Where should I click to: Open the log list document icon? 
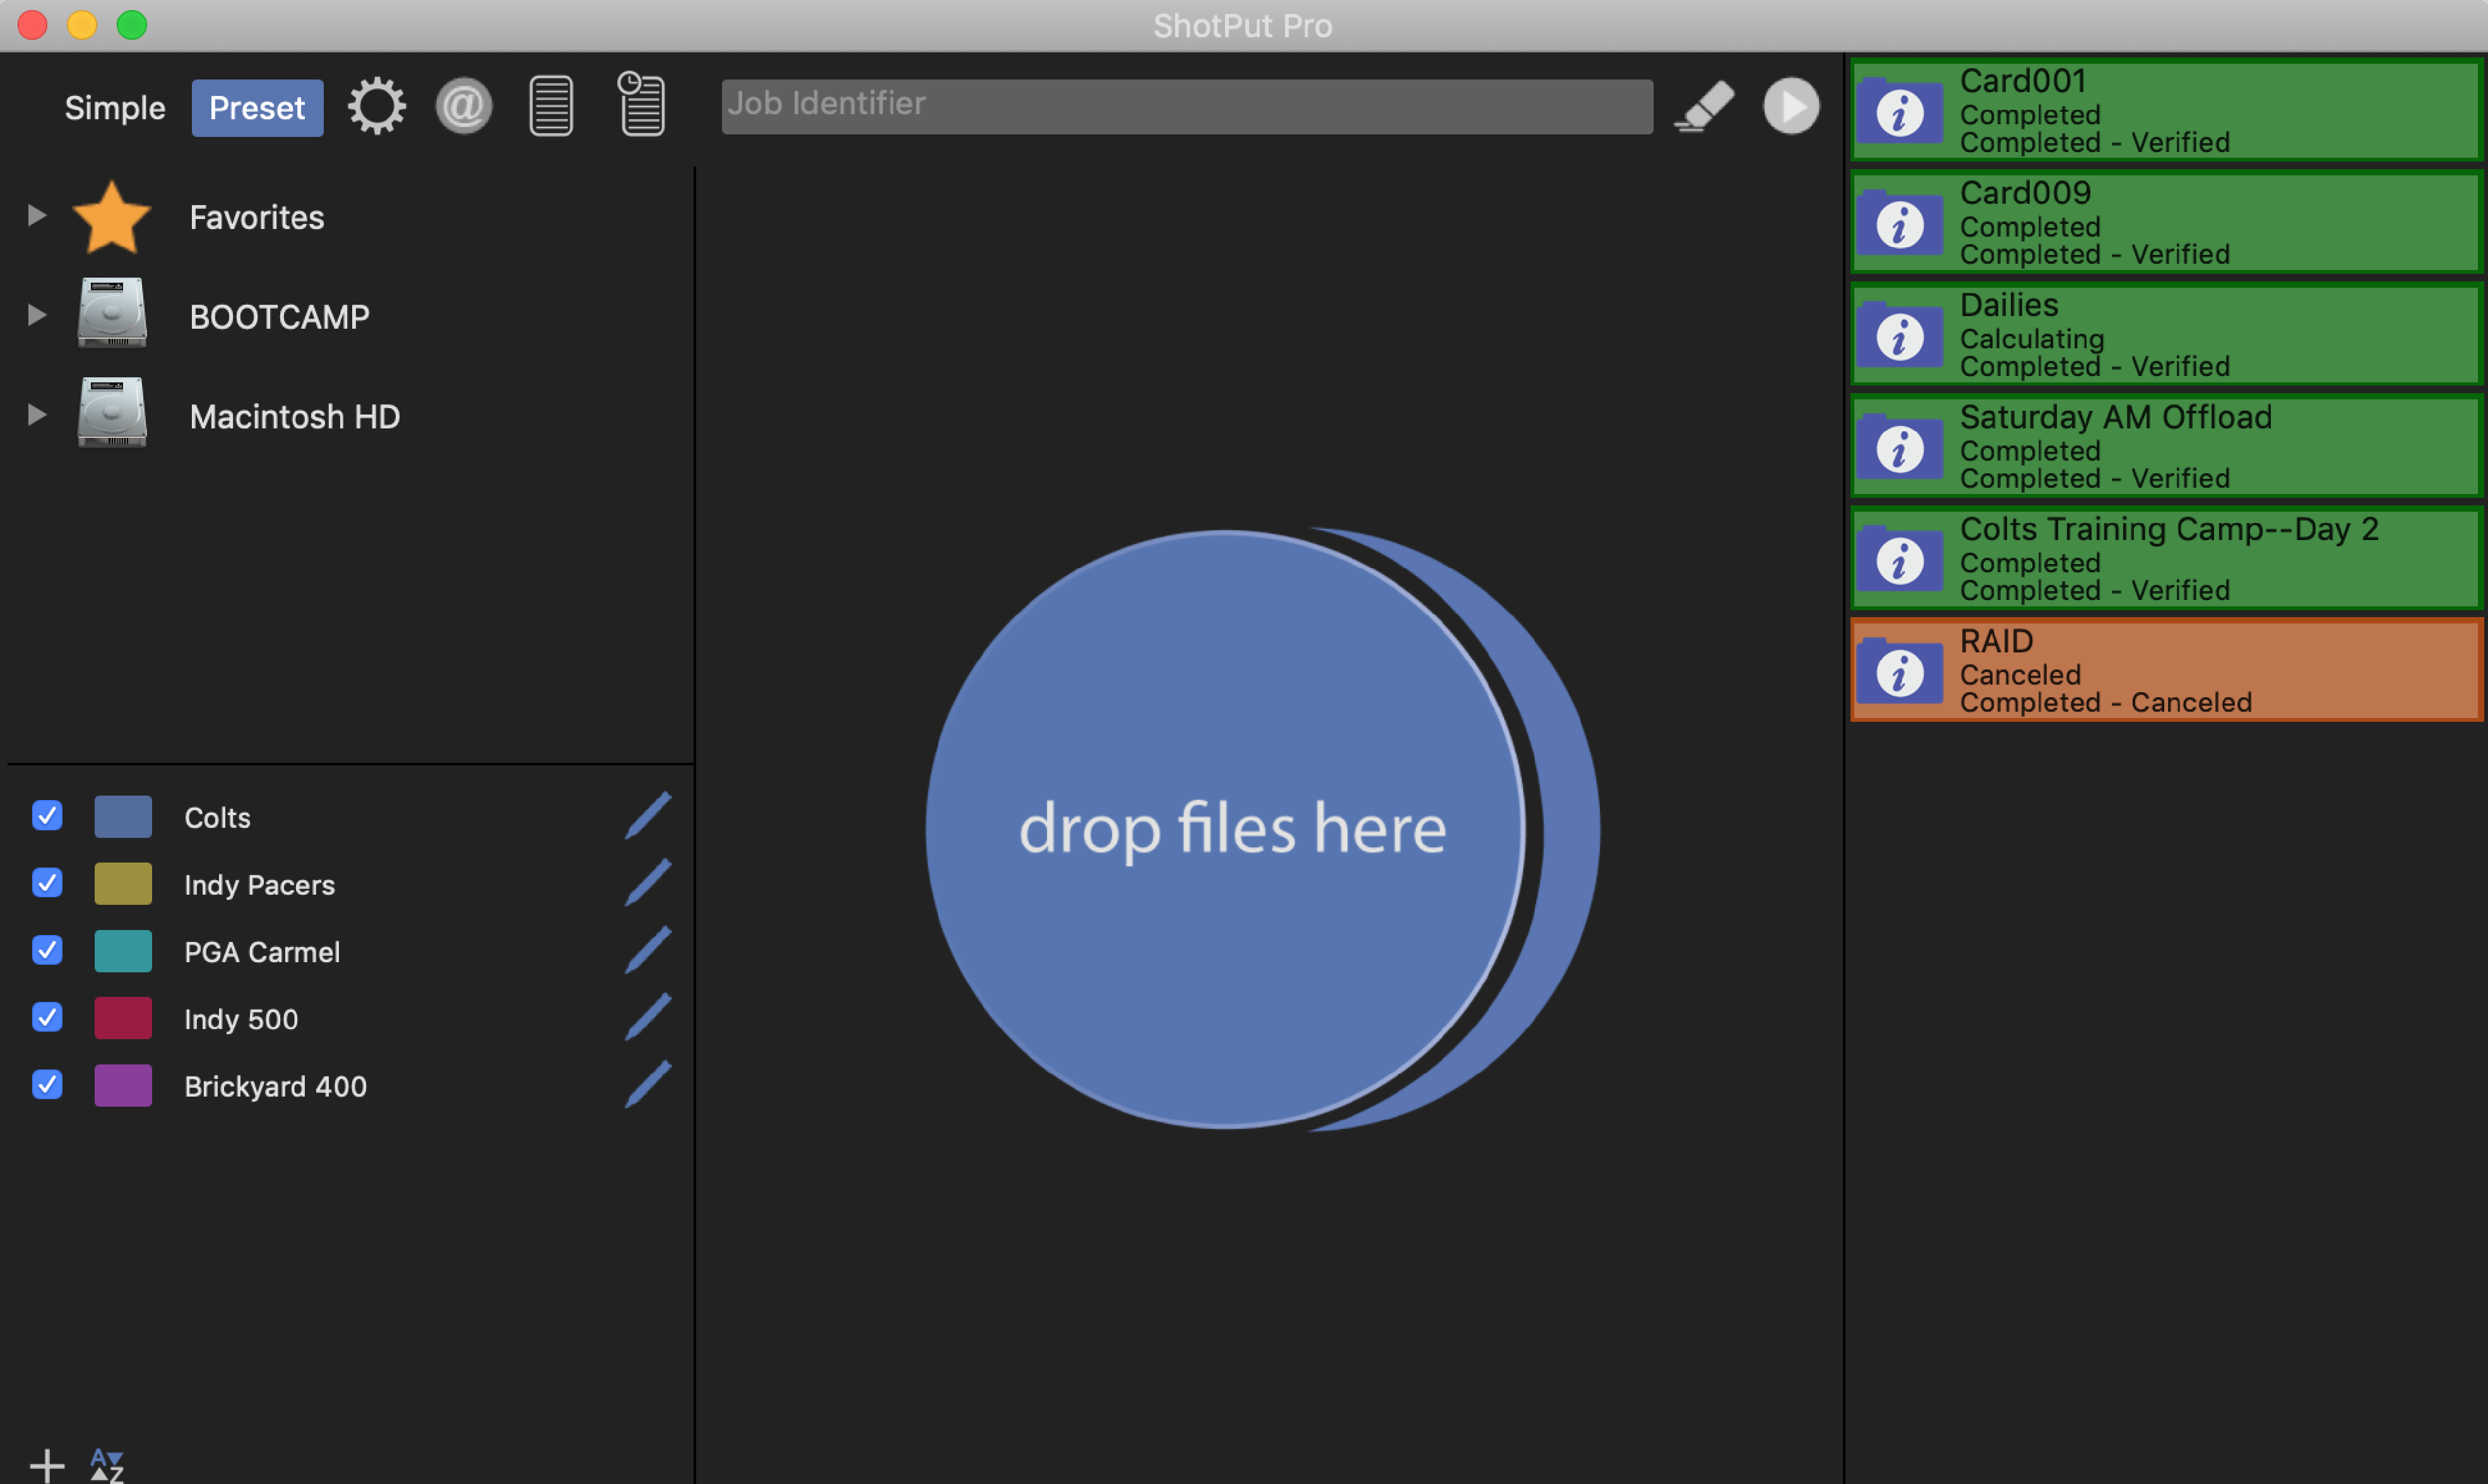(x=551, y=106)
